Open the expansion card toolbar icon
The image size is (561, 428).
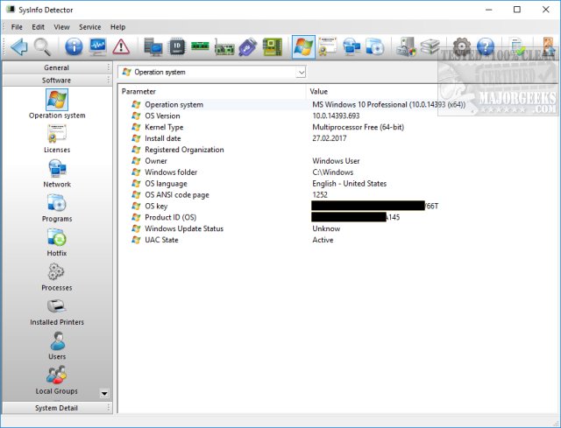tap(224, 47)
